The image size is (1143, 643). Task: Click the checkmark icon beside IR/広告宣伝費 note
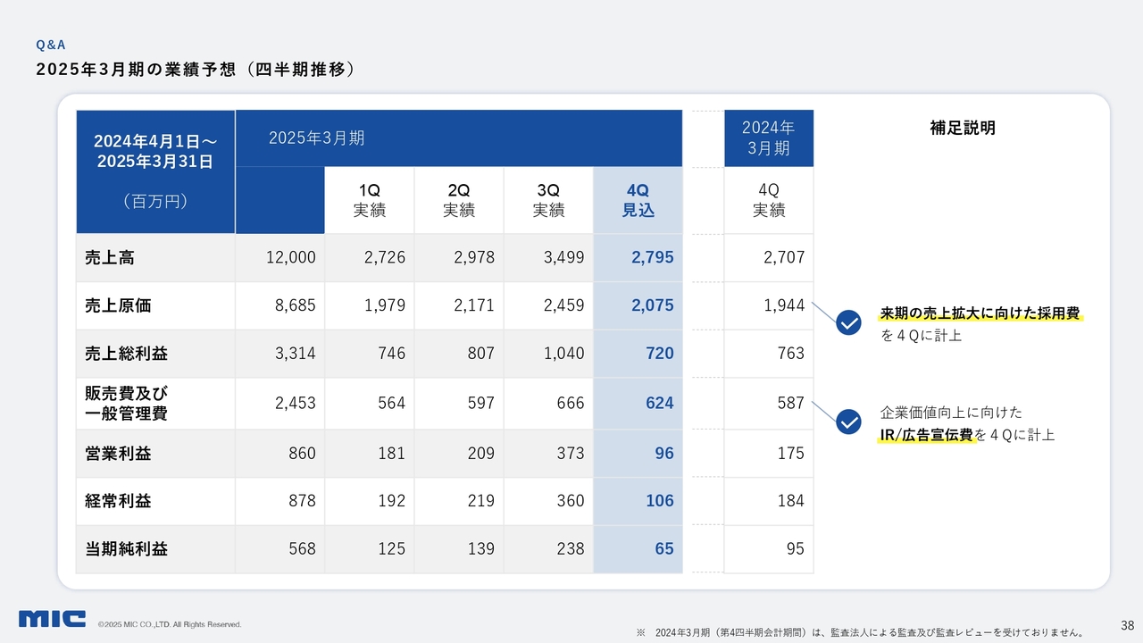848,422
